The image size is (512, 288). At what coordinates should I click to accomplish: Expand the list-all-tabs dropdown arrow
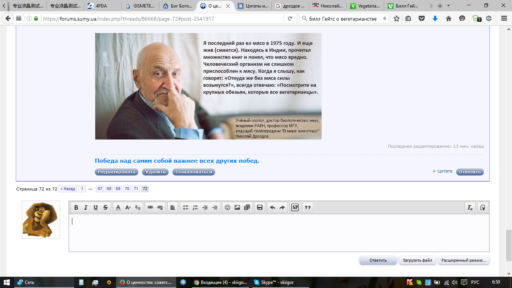[x=449, y=6]
